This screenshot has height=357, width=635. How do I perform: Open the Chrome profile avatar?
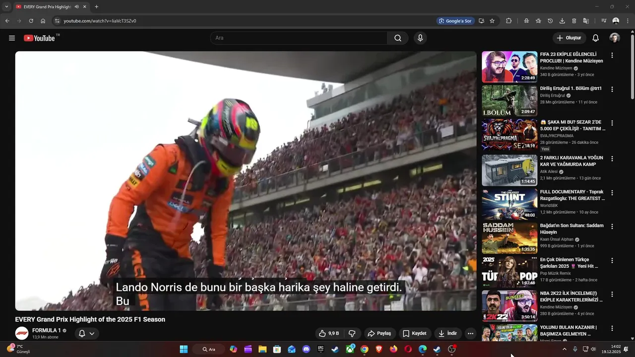point(616,21)
